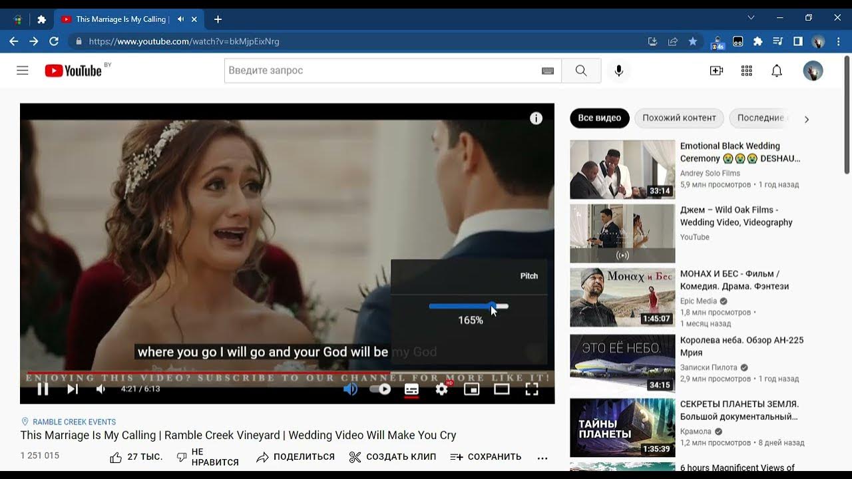Click the page vertical scrollbar
The image size is (852, 479).
click(x=847, y=116)
